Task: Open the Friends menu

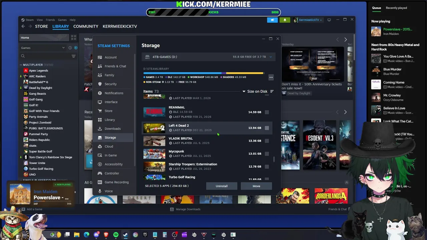Action: [x=50, y=20]
